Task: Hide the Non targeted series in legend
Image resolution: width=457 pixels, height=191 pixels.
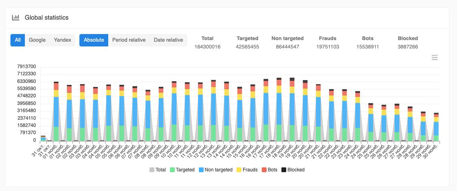Action: click(x=215, y=170)
